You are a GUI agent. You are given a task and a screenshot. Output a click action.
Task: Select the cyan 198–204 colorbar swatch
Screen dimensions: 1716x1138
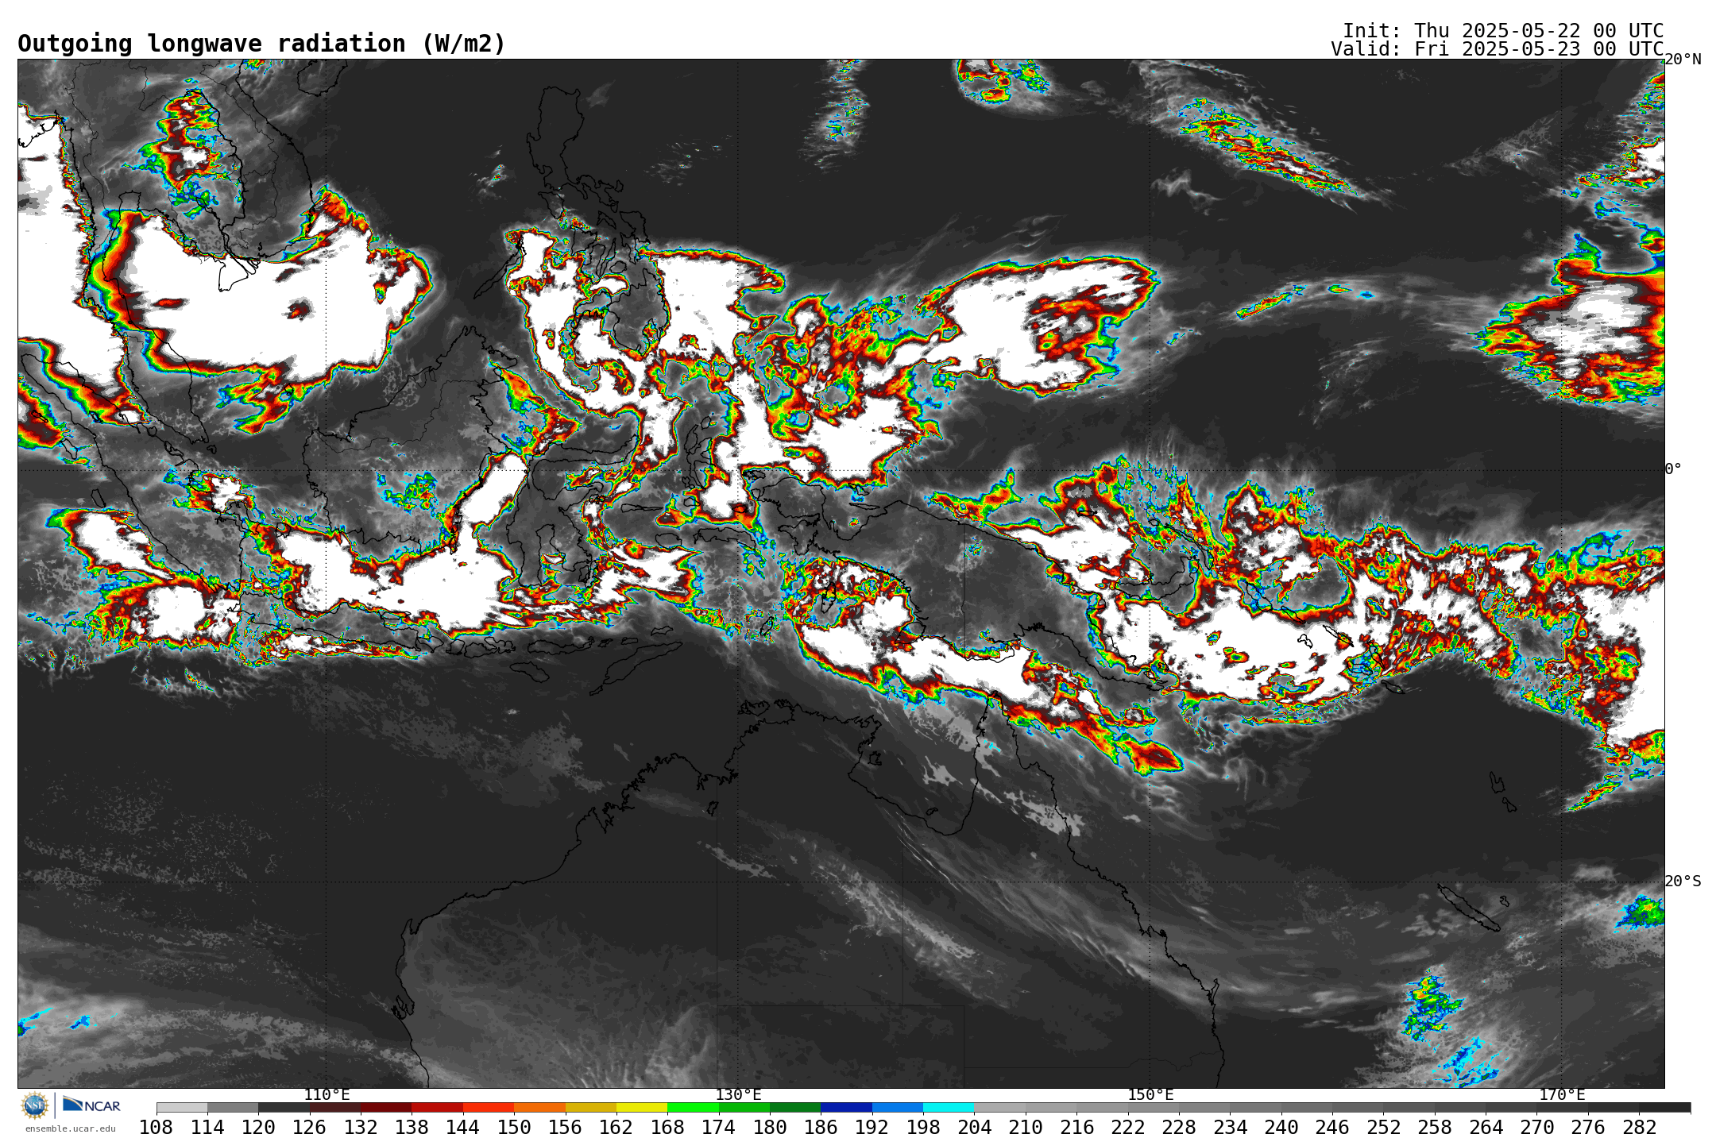[x=949, y=1107]
